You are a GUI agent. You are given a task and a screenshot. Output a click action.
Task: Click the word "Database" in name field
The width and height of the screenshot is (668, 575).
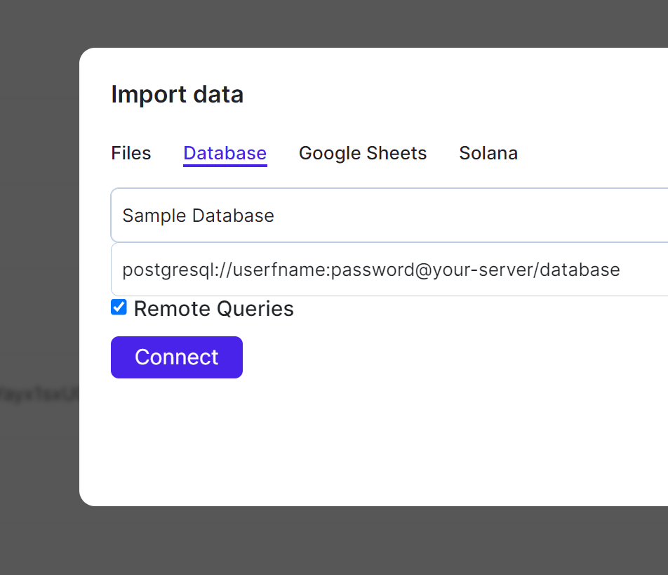coord(233,215)
